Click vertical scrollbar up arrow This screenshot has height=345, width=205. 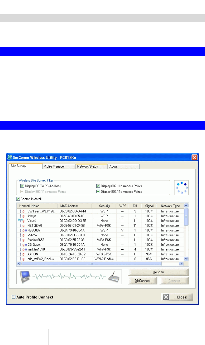tap(186, 206)
